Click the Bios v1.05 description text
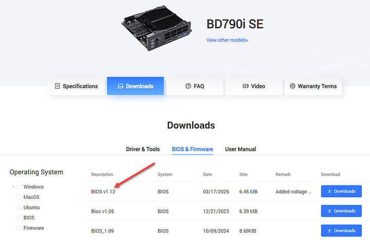 (102, 211)
